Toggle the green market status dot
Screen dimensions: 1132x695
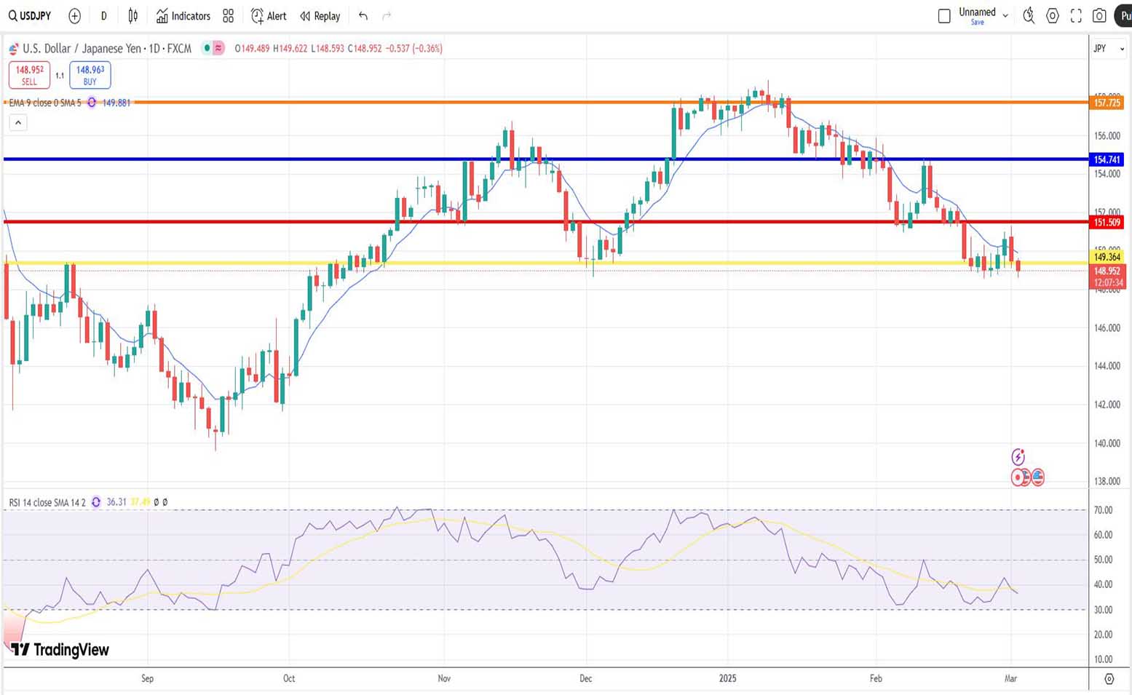pos(207,48)
